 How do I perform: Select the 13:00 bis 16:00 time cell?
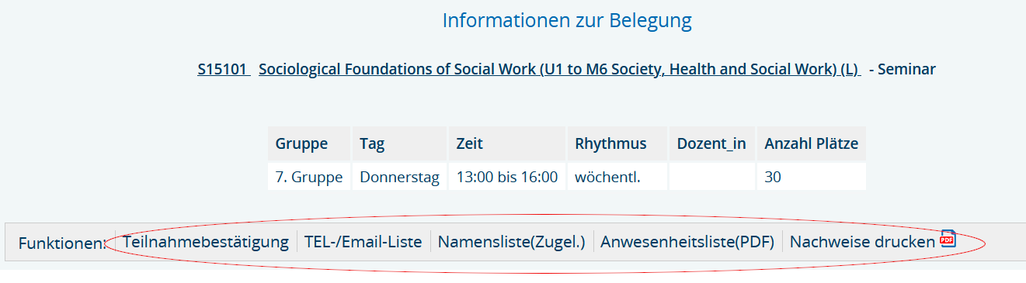tap(507, 177)
